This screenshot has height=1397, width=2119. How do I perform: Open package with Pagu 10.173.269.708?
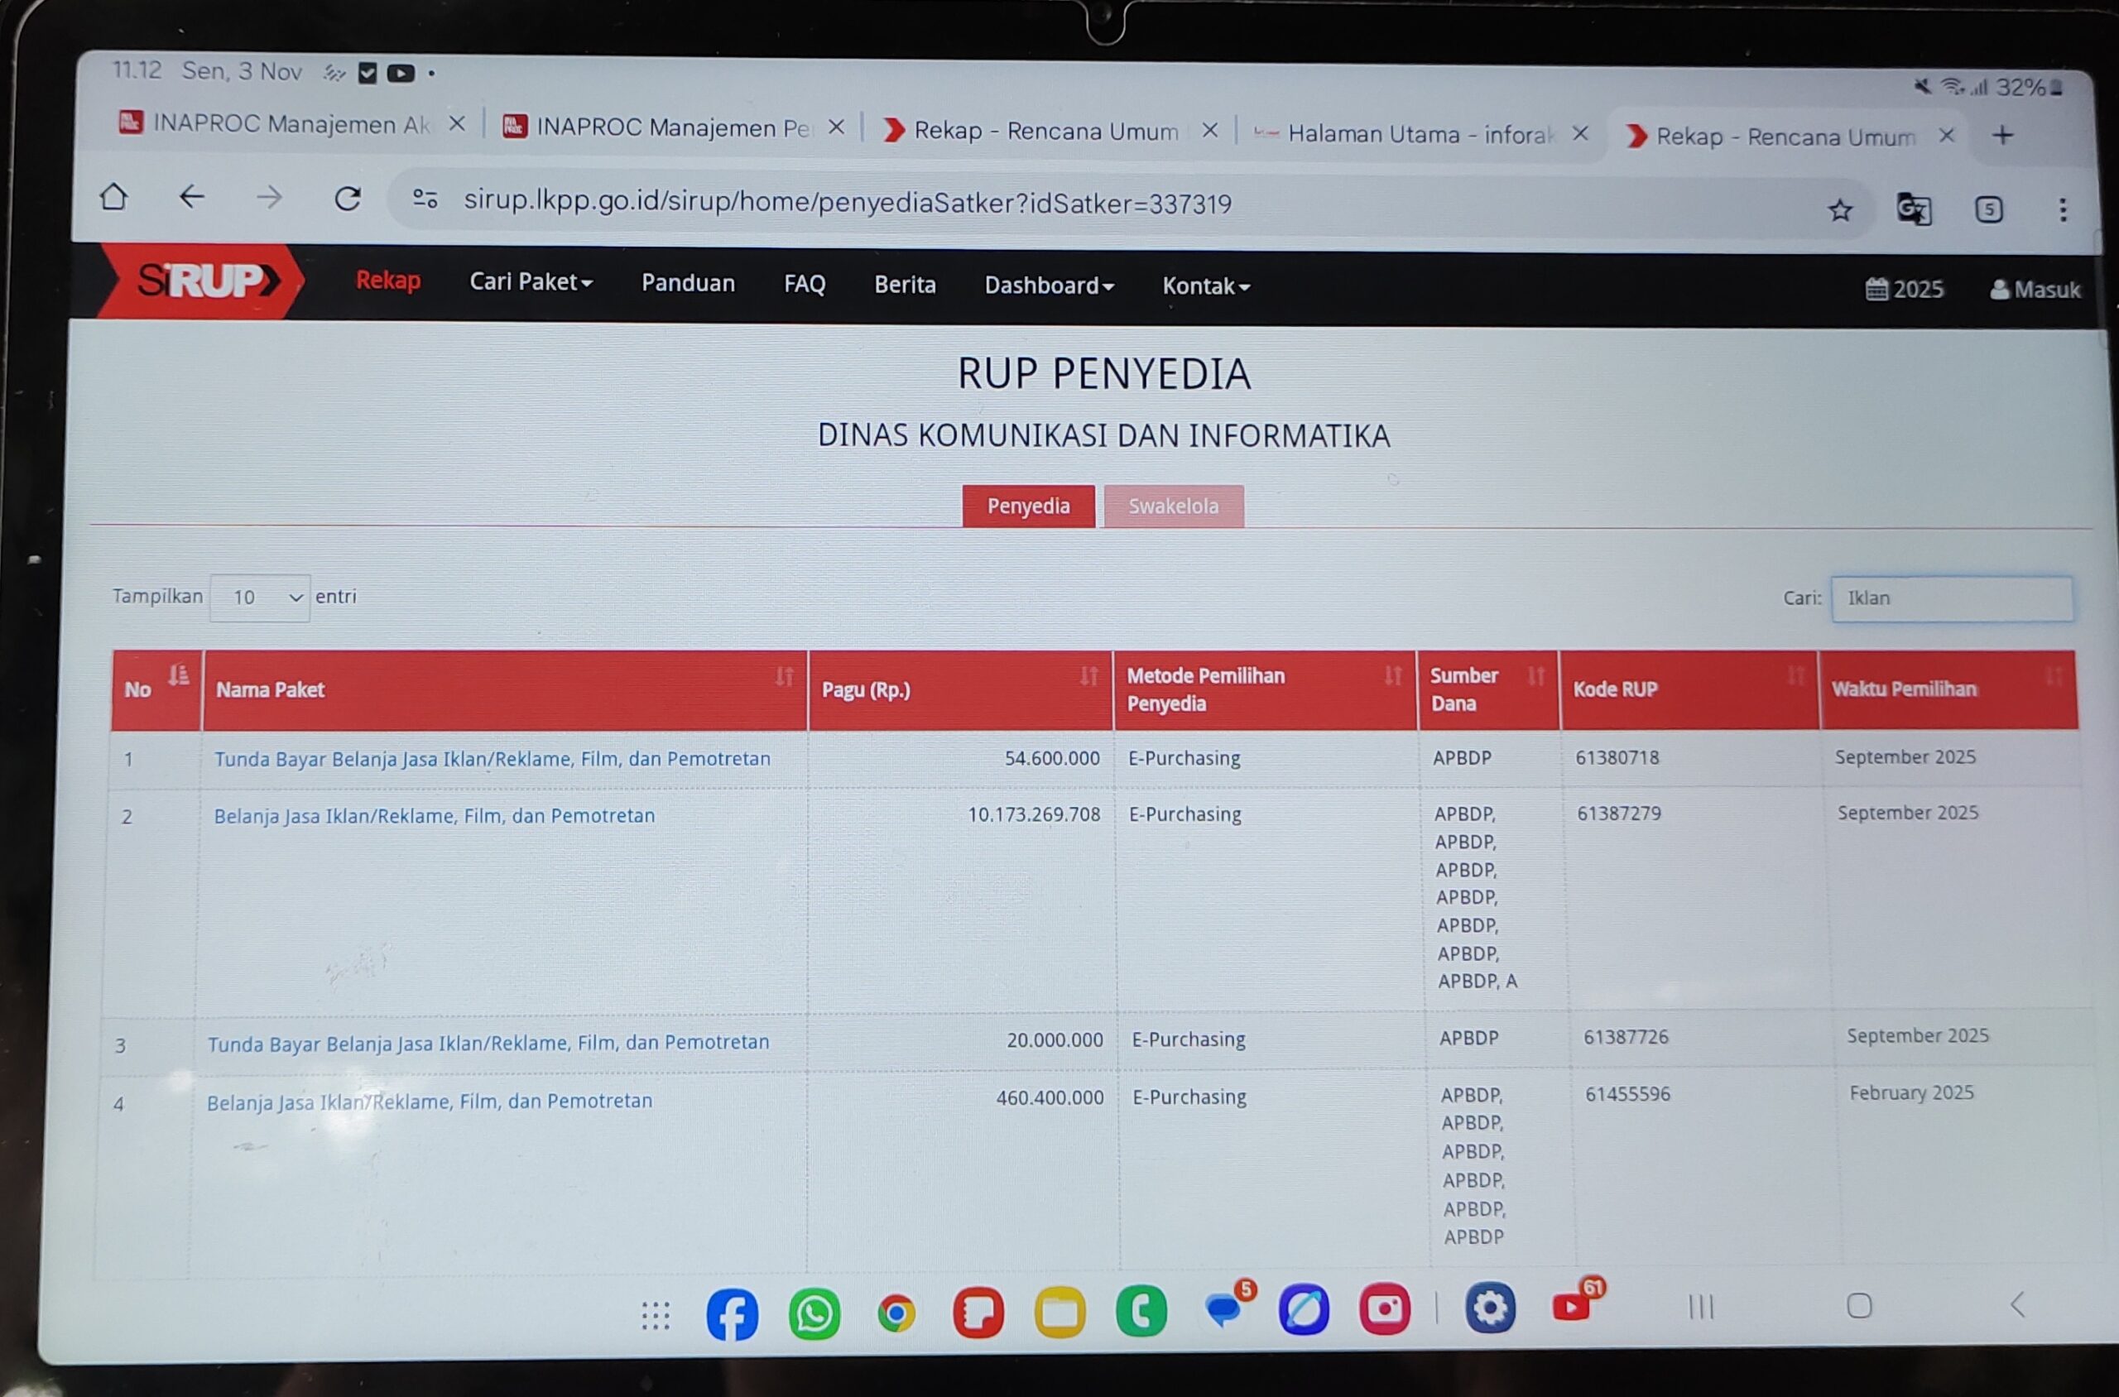point(434,815)
